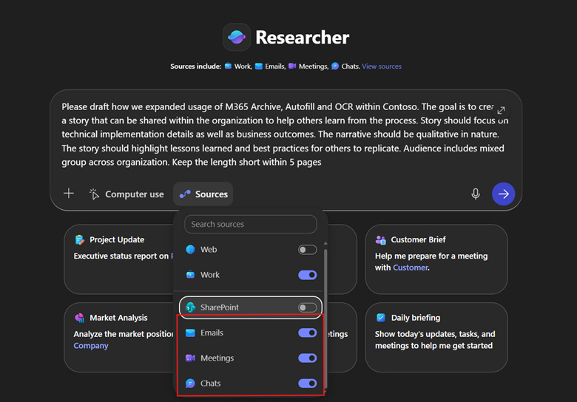Click the Market Analysis chart icon
577x402 pixels.
tap(79, 318)
